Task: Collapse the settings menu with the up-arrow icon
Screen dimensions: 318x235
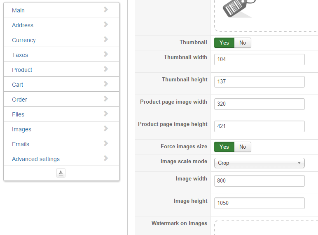Action: 61,173
